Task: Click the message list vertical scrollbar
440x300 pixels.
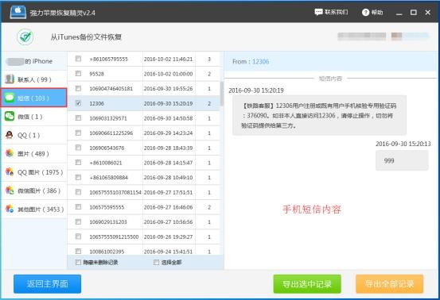Action: click(222, 94)
